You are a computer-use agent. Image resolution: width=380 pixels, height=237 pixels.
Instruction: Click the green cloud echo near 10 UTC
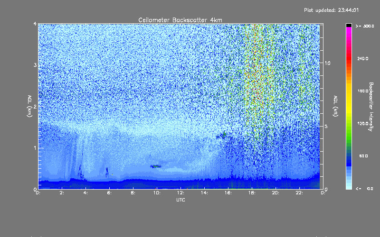(x=156, y=166)
